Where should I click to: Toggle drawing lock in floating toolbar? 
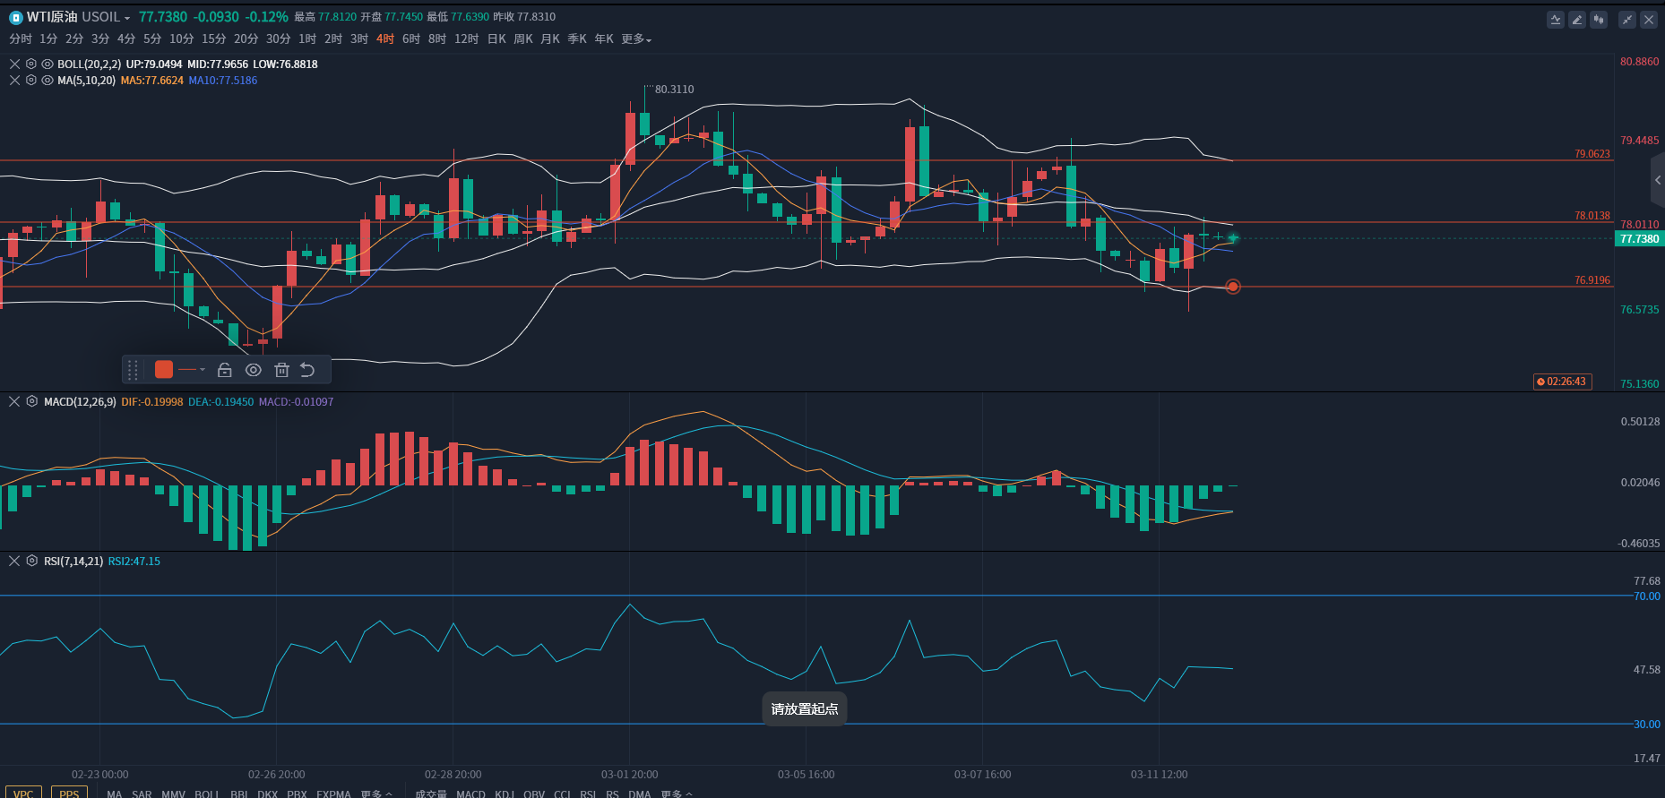225,370
